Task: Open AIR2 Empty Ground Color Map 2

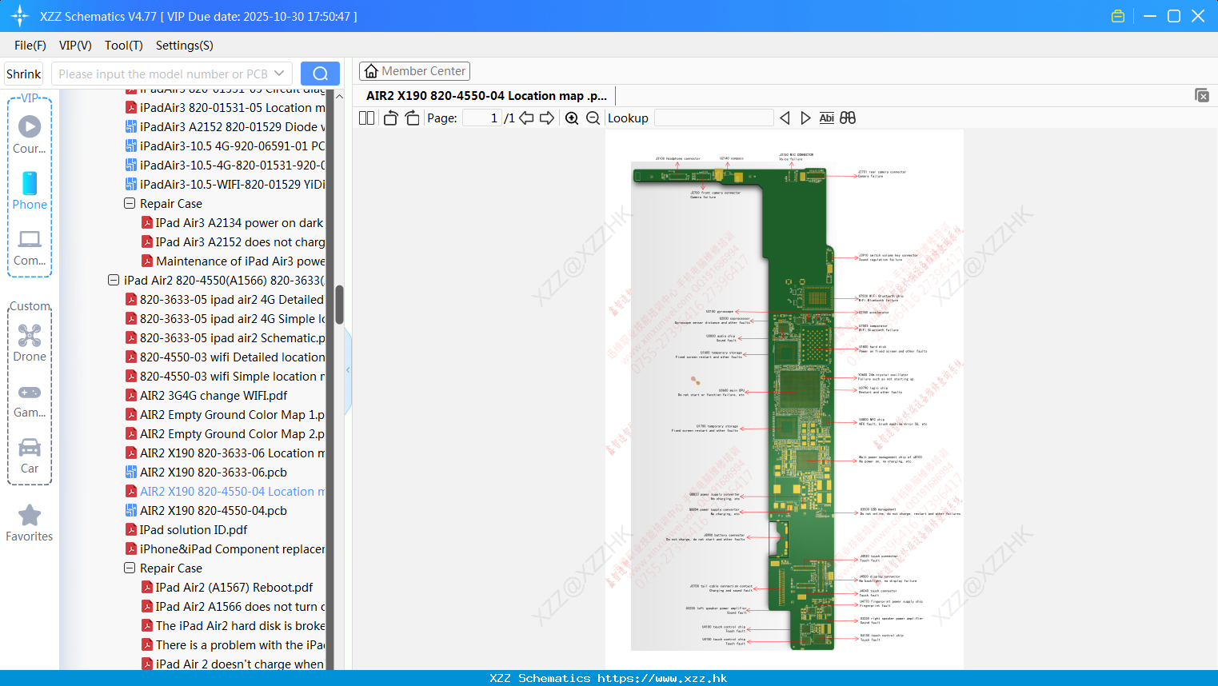Action: pos(226,434)
